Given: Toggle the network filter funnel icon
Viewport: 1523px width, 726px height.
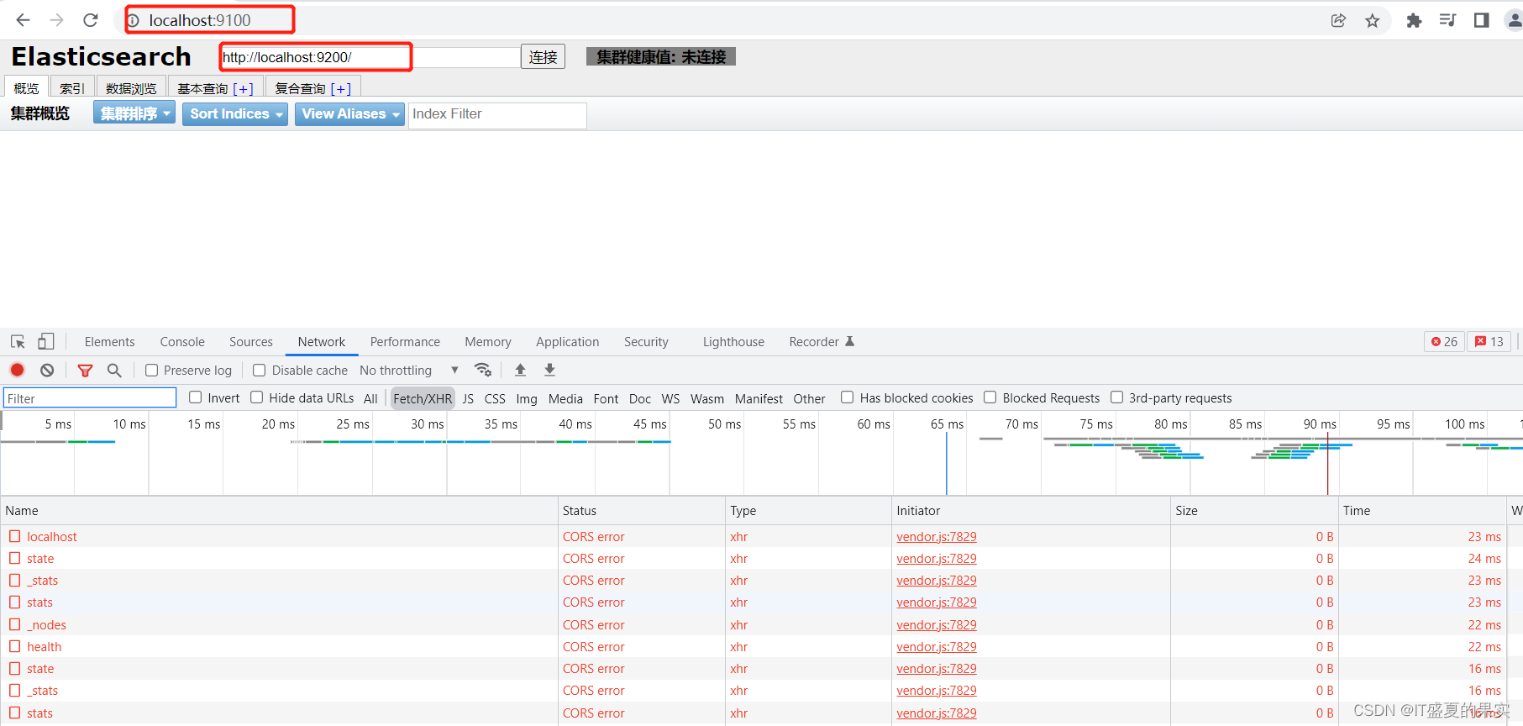Looking at the screenshot, I should click(85, 371).
